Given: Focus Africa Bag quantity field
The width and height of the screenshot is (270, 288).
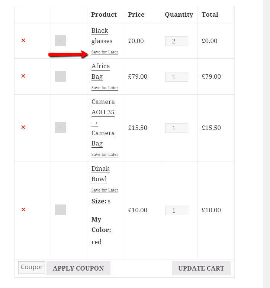Looking at the screenshot, I should (176, 77).
